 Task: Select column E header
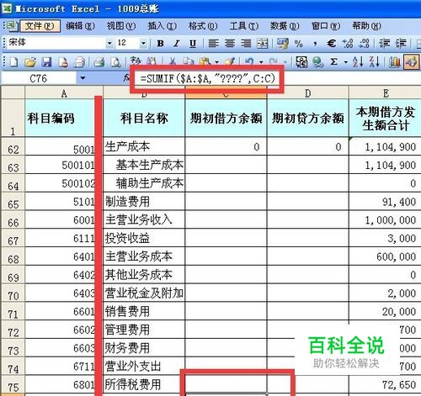[386, 93]
